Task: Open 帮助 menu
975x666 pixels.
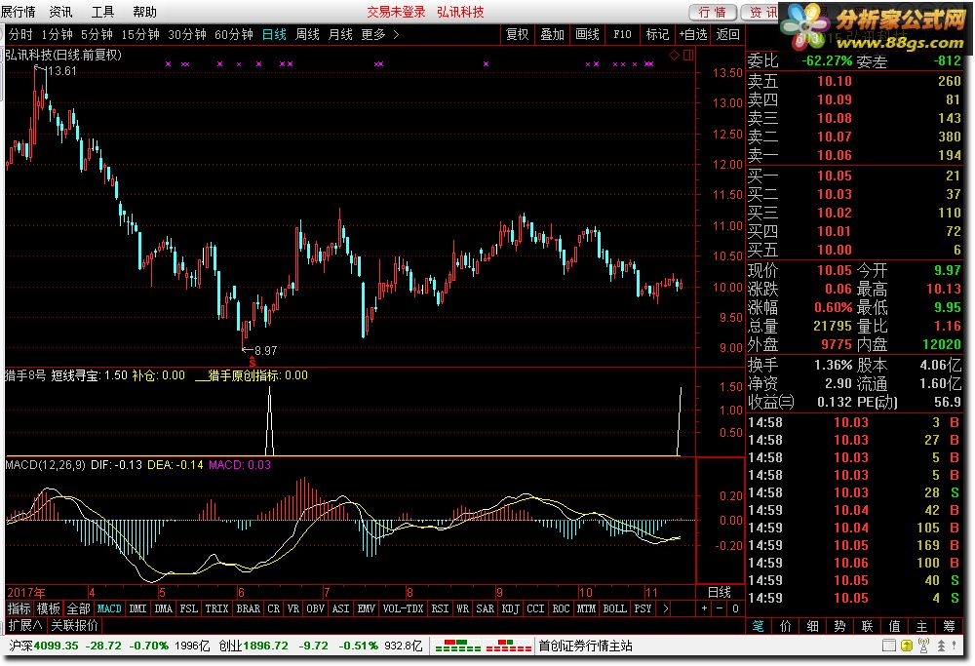Action: 145,12
